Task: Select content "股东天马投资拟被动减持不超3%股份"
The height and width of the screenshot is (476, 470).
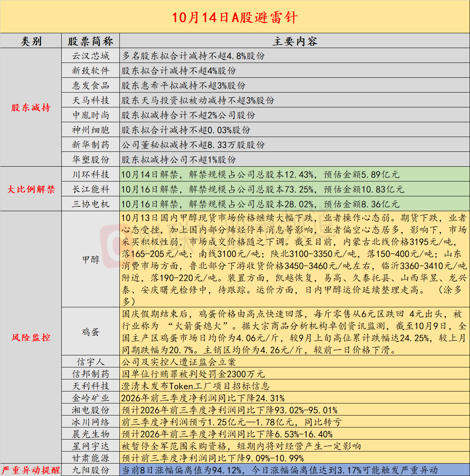Action: [x=198, y=100]
